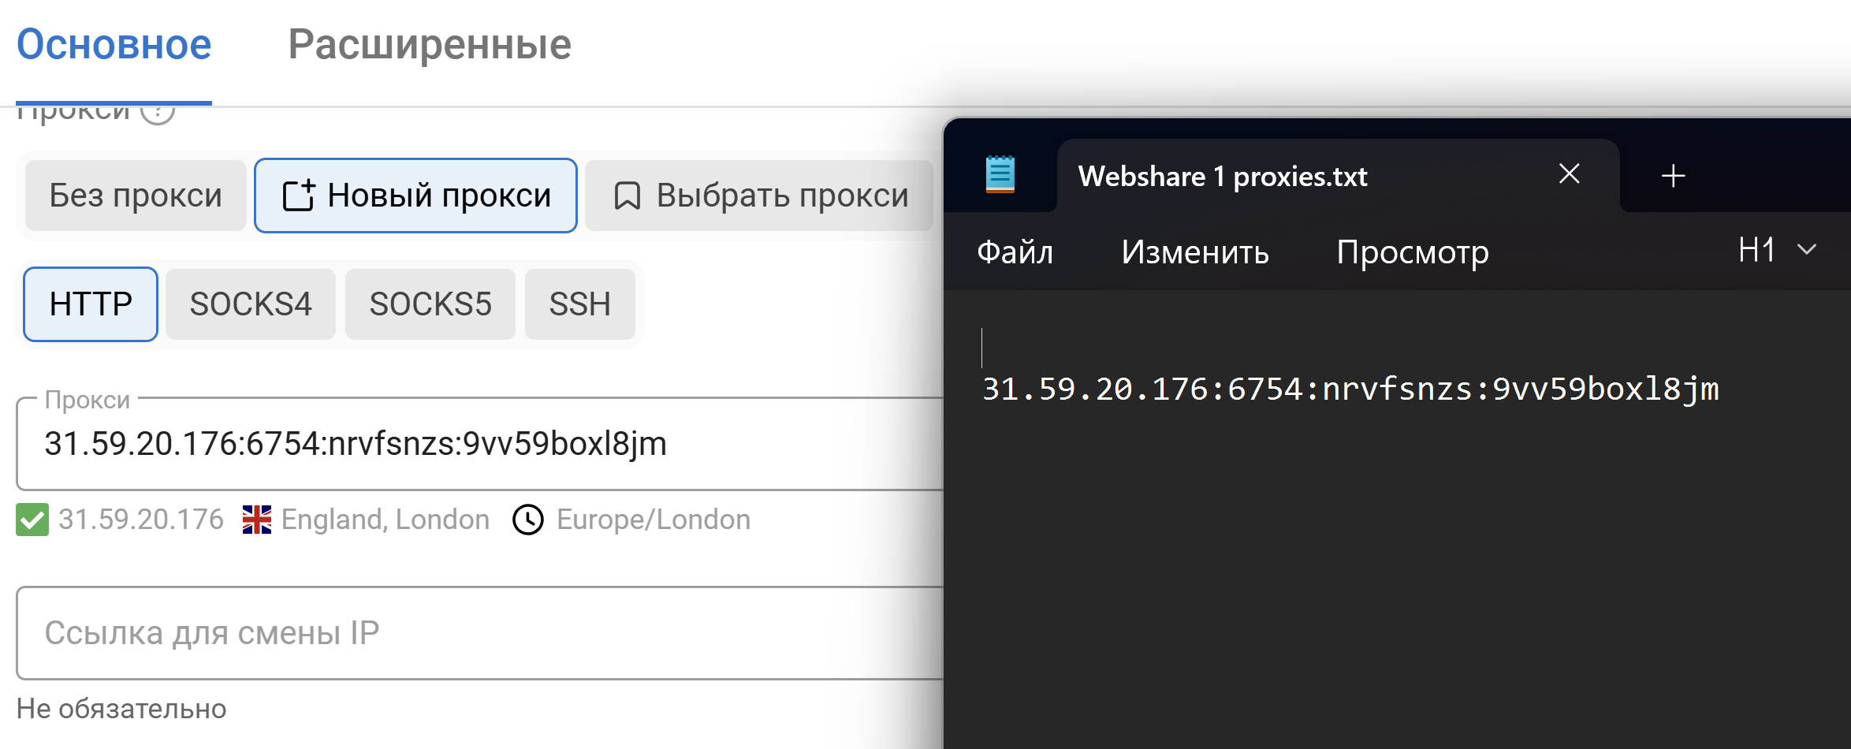The image size is (1851, 749).
Task: Select the SOCKS4 proxy protocol
Action: pyautogui.click(x=250, y=304)
